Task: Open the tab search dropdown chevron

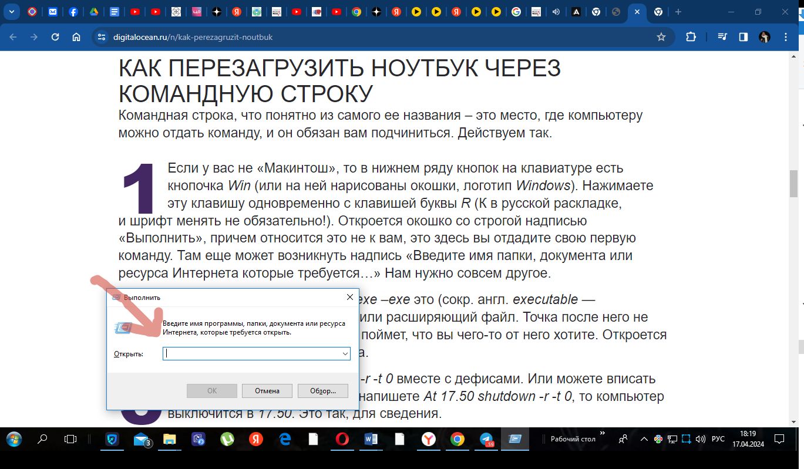Action: coord(11,12)
